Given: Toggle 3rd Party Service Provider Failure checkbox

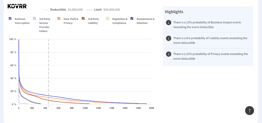Looking at the screenshot, I should (35, 18).
